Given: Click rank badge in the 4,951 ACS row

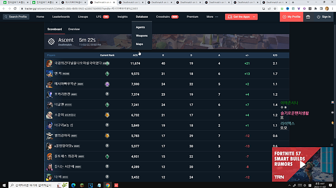Looking at the screenshot, I should click(x=107, y=156).
